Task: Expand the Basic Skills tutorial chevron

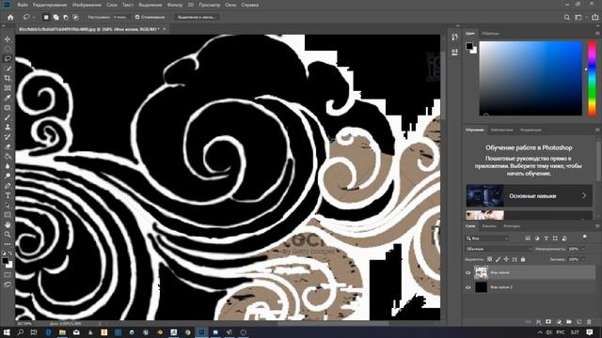Action: (x=584, y=196)
